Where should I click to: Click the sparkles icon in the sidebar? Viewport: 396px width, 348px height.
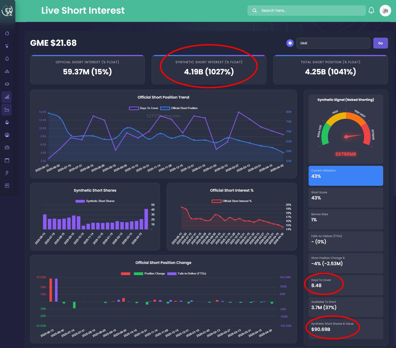coord(7,46)
